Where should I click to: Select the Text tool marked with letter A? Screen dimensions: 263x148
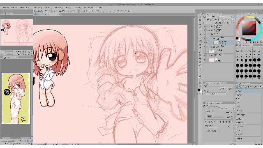coord(200,76)
